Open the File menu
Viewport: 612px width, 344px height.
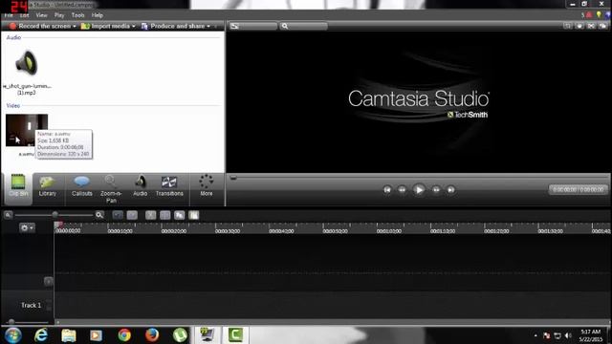[x=9, y=15]
